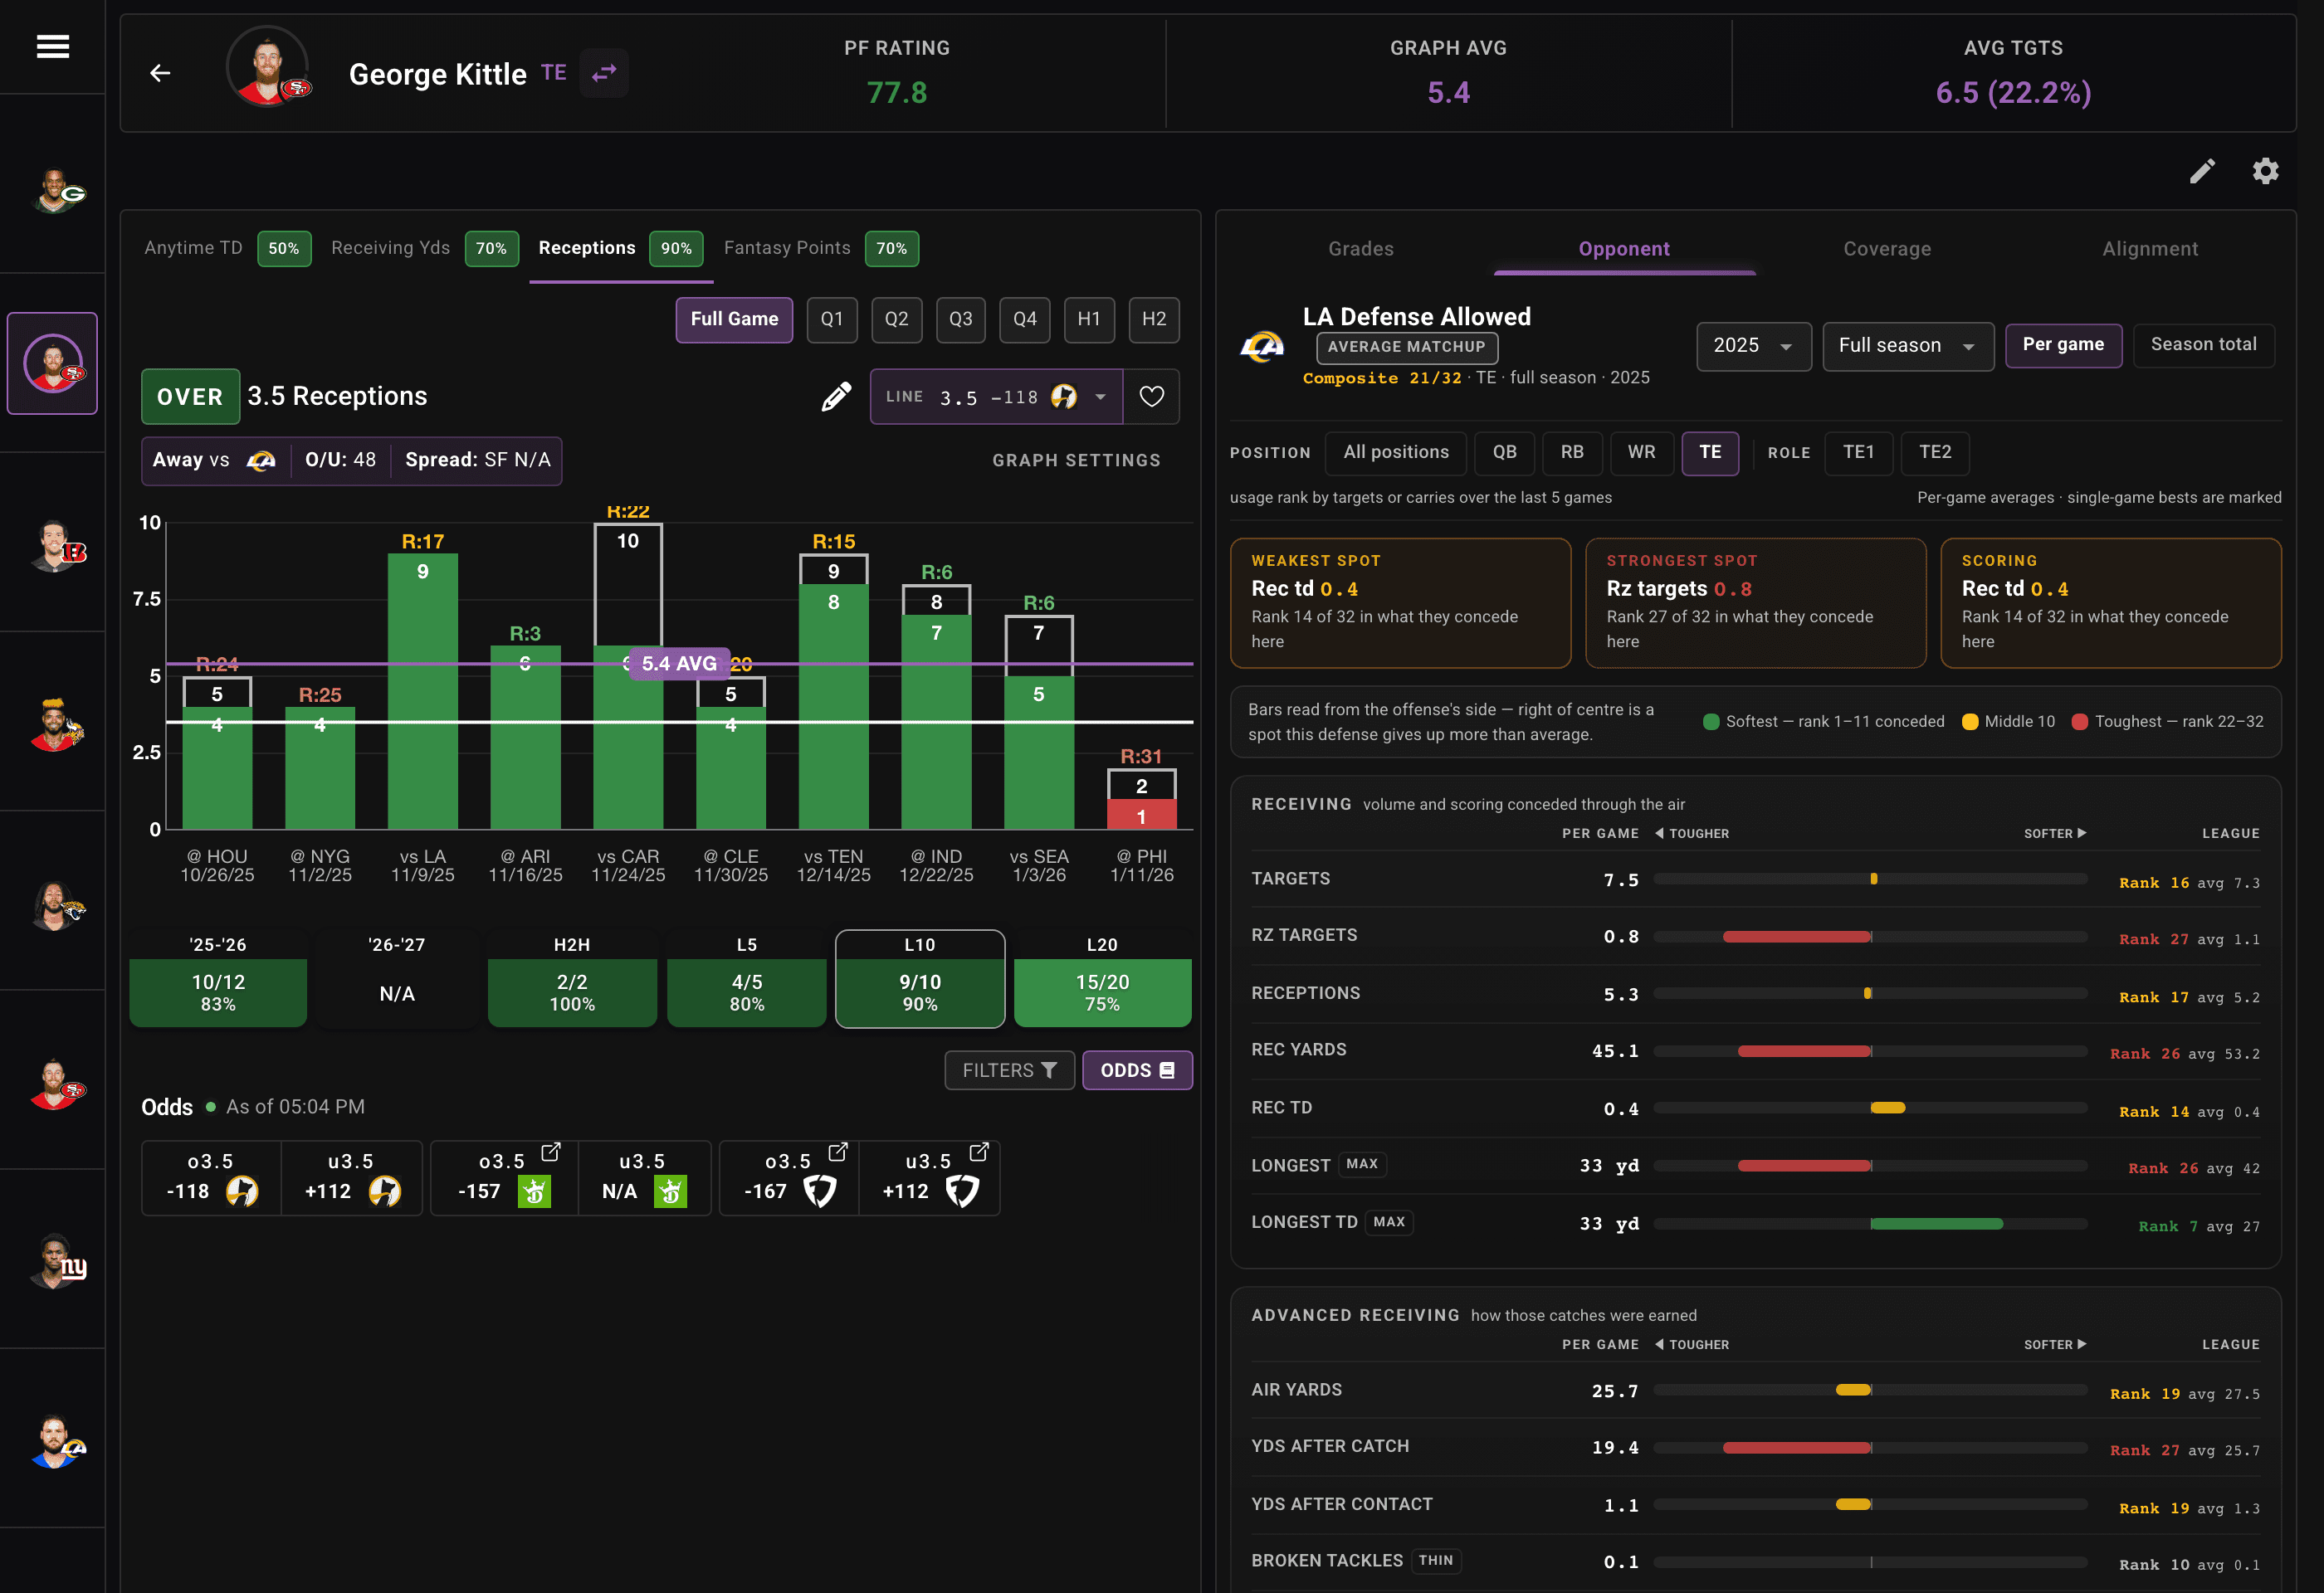Click the pencil icon above the Opponent panel
This screenshot has width=2324, height=1593.
[x=2202, y=171]
